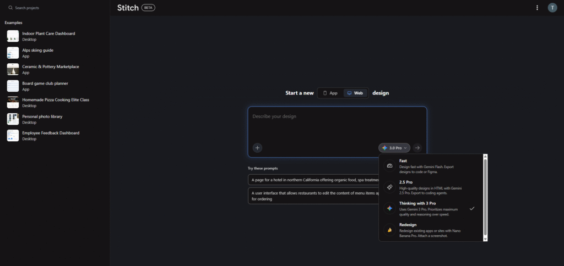
Task: Switch to Web design mode
Action: [x=355, y=93]
